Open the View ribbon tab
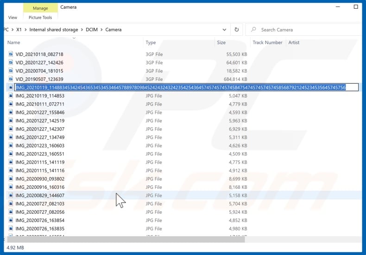The image size is (366, 255). click(13, 18)
